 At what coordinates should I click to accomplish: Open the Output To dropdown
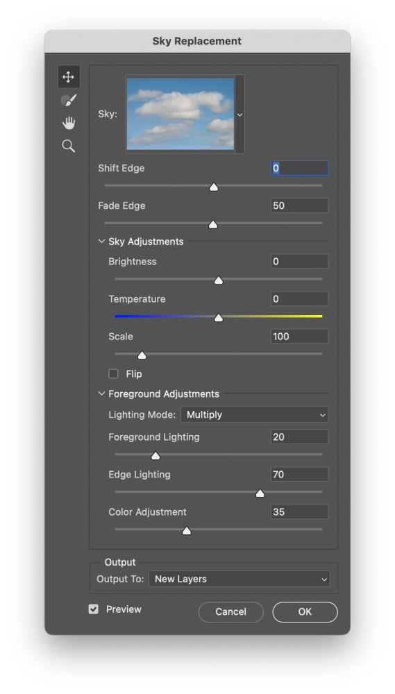click(x=239, y=579)
